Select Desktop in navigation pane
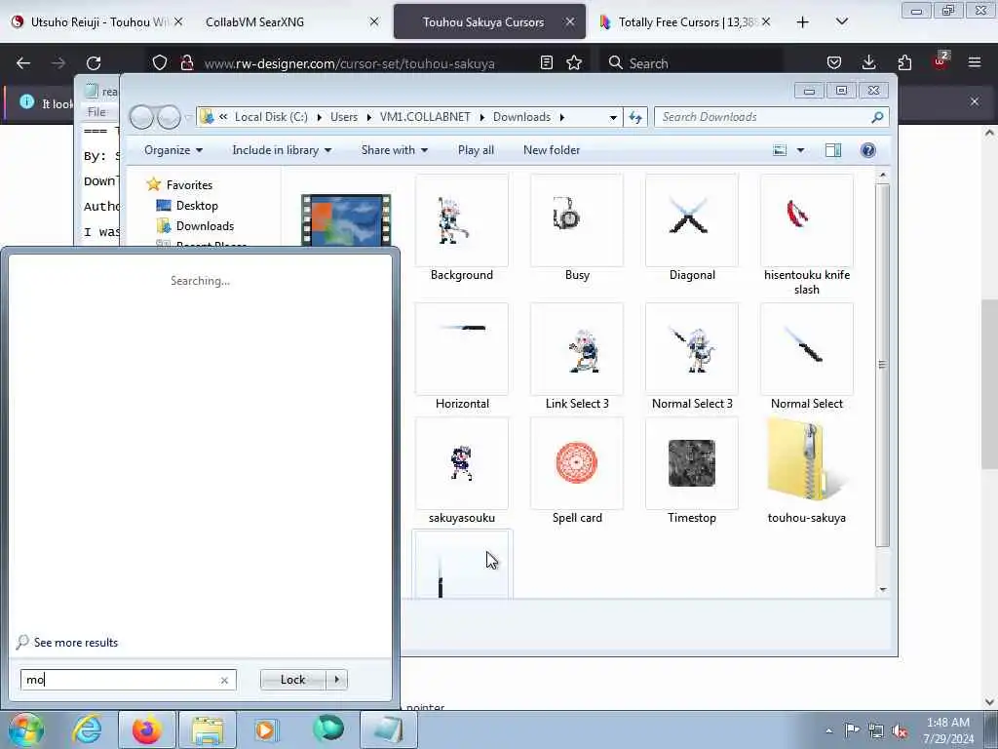998x749 pixels. click(197, 206)
